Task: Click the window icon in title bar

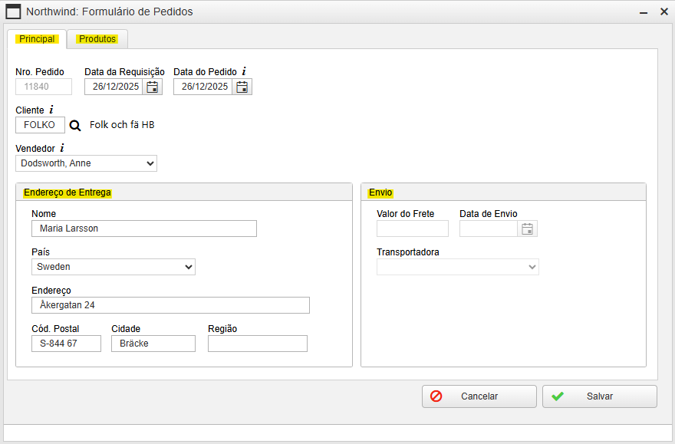Action: [12, 12]
